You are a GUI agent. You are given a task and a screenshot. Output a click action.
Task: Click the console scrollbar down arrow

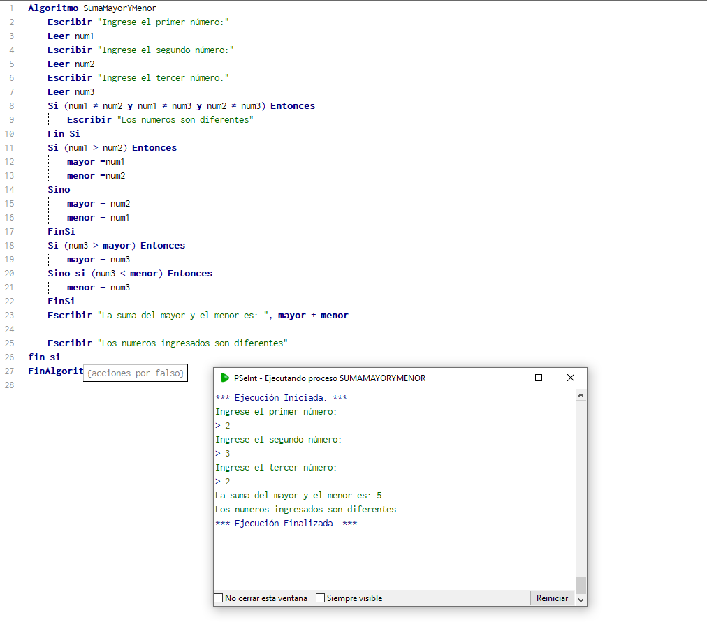[581, 600]
